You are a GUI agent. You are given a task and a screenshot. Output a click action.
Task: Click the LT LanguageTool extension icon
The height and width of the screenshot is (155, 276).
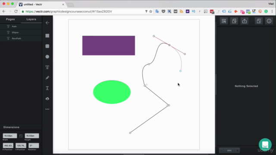254,12
